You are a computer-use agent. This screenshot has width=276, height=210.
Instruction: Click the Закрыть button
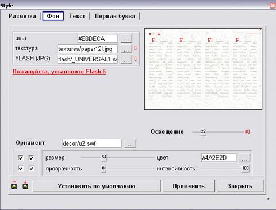pyautogui.click(x=240, y=186)
